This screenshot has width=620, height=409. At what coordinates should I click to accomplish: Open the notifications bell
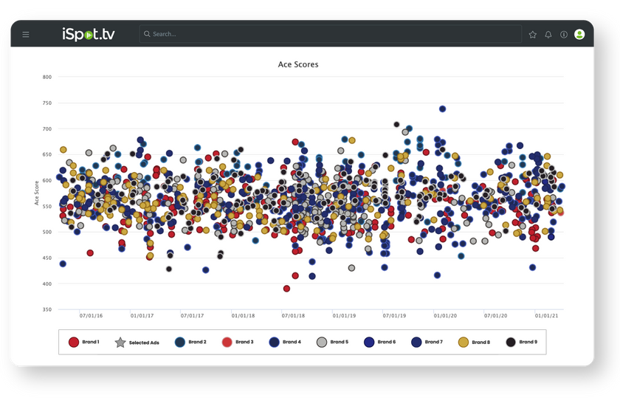tap(548, 35)
